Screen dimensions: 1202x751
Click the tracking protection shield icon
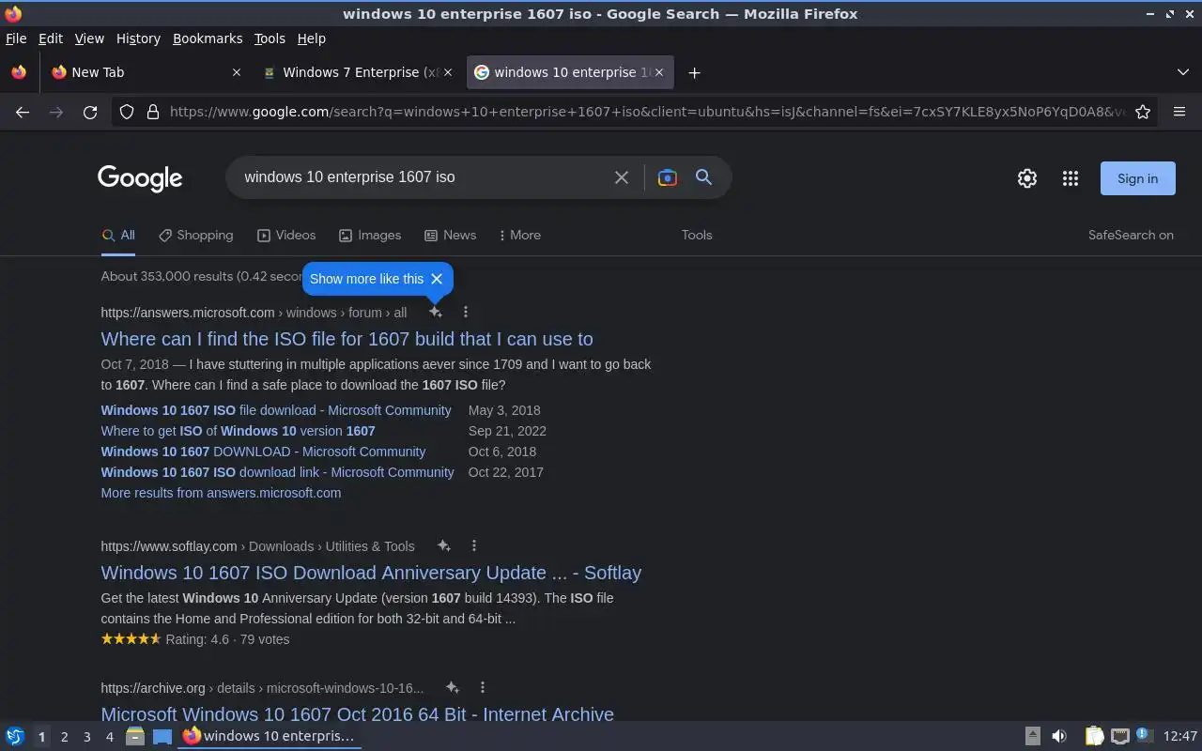click(x=127, y=112)
